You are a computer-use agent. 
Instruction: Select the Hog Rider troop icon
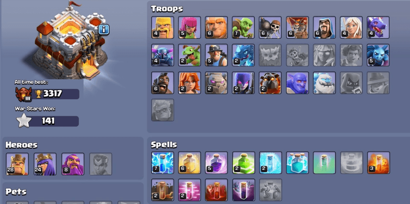[x=163, y=83]
